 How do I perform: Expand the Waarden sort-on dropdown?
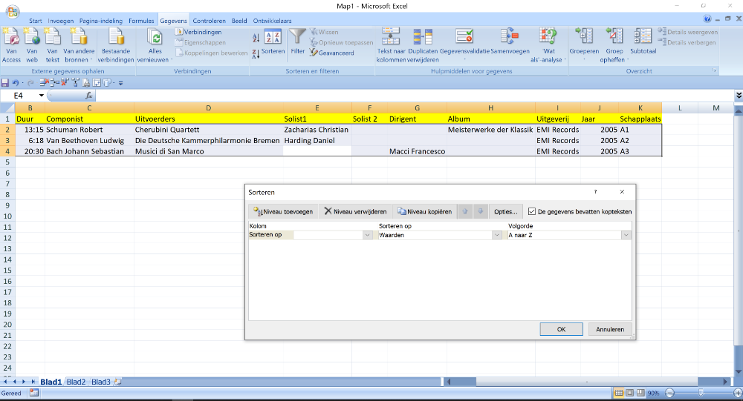(x=496, y=235)
